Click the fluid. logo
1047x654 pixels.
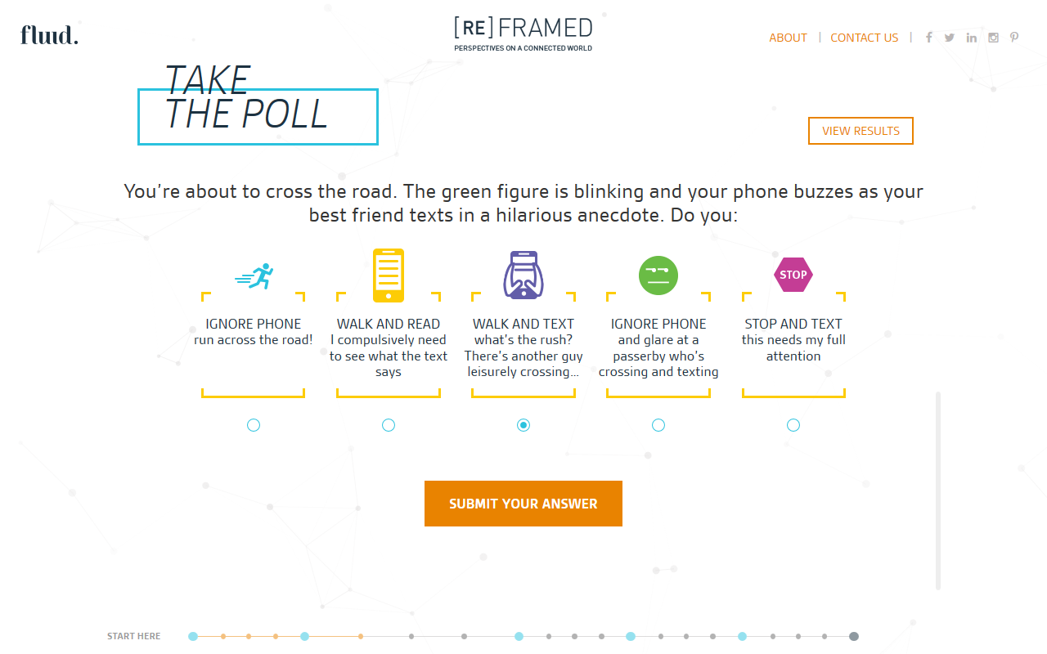(49, 35)
